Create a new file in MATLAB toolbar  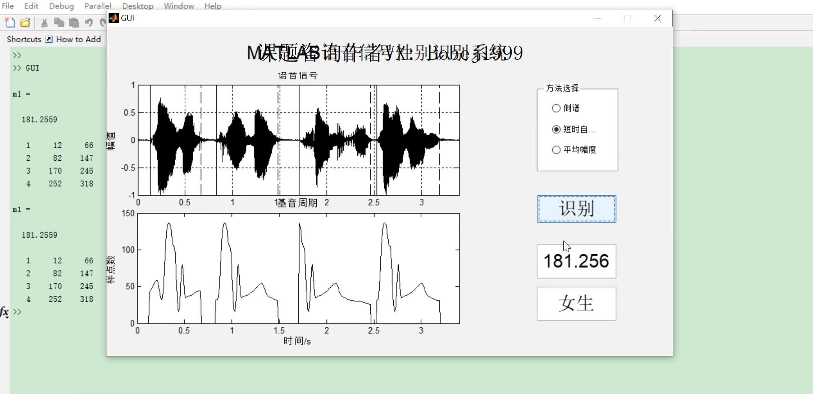pyautogui.click(x=9, y=23)
